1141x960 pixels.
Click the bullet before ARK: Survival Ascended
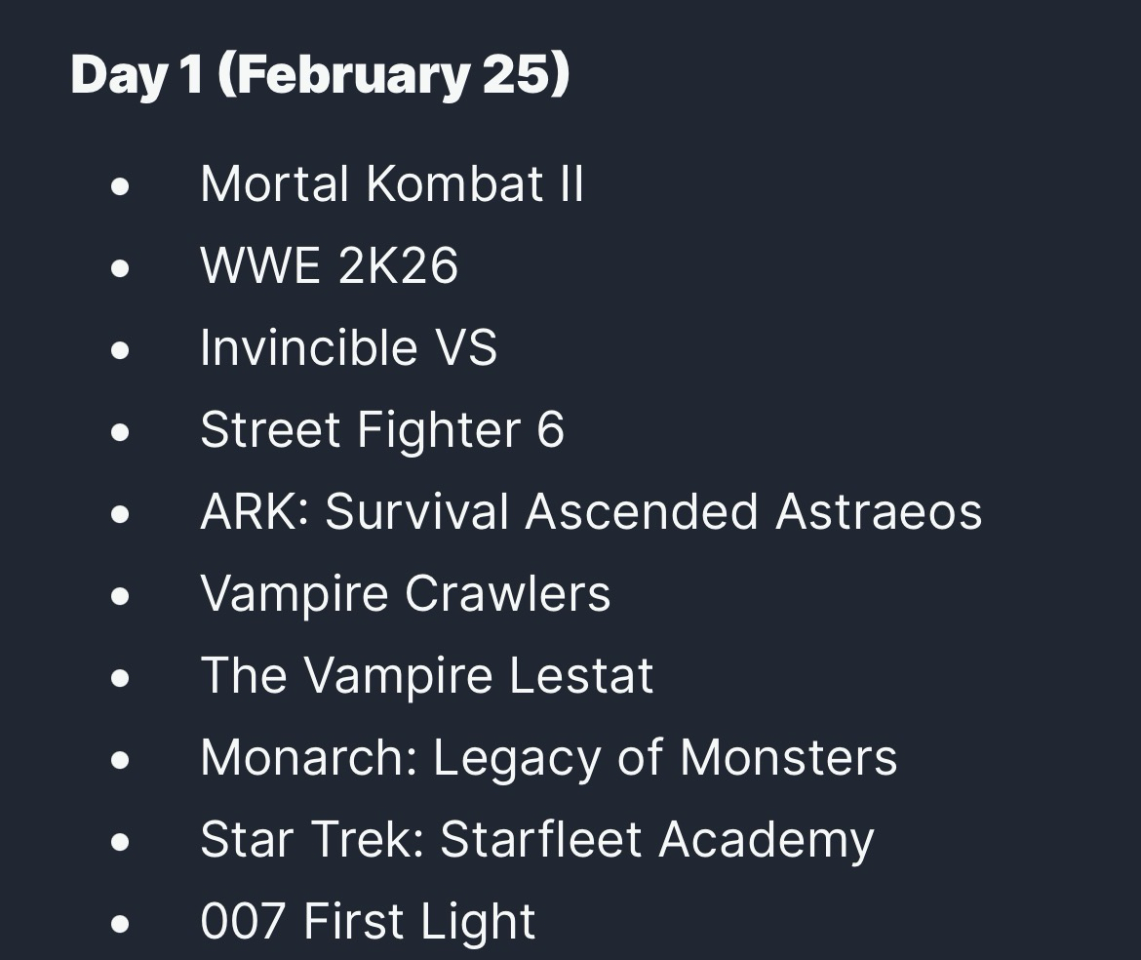(x=120, y=515)
